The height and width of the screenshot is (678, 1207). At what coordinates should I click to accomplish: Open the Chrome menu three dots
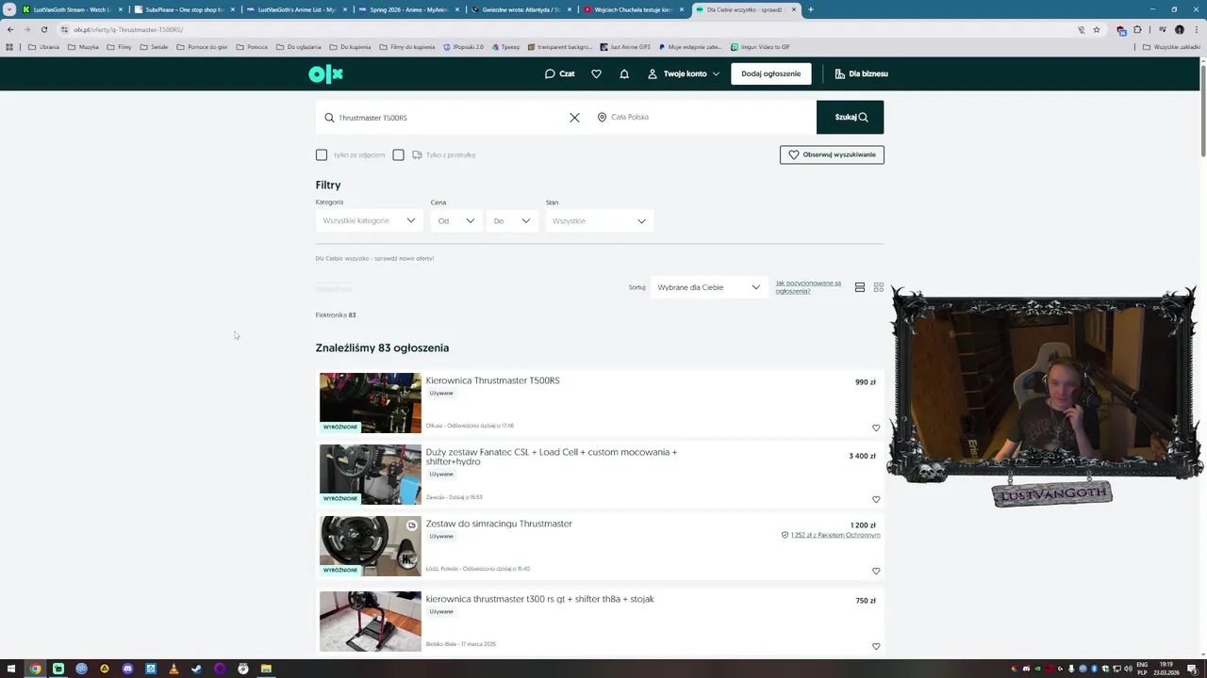(x=1196, y=29)
